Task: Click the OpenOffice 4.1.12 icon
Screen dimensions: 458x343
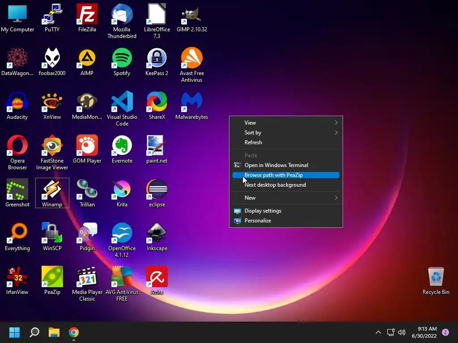Action: 122,240
